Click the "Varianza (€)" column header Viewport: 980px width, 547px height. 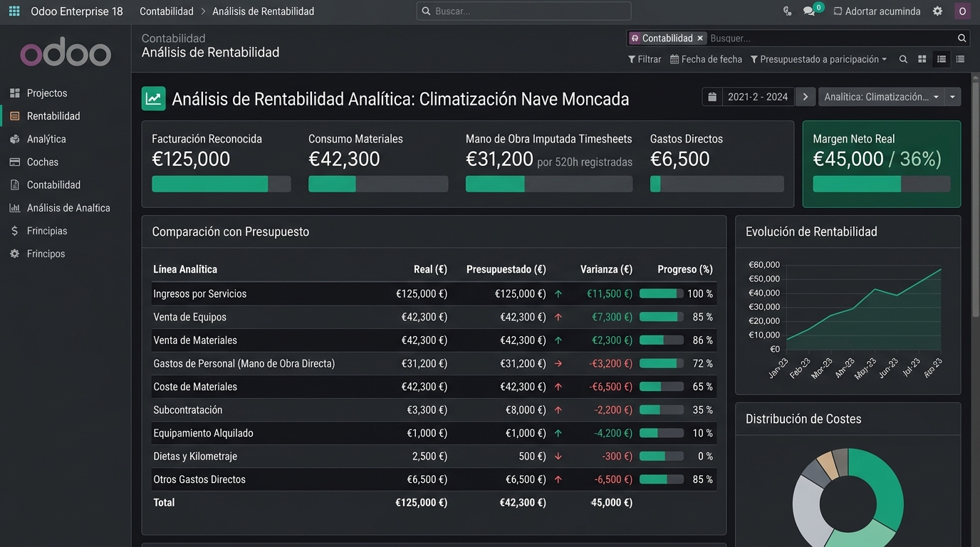(x=606, y=269)
